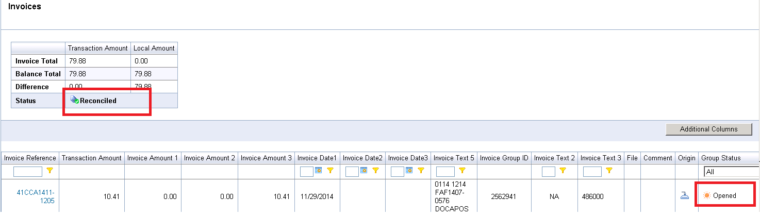This screenshot has width=760, height=216.
Task: Sort by Invoice Text 3 column header
Action: (x=601, y=158)
